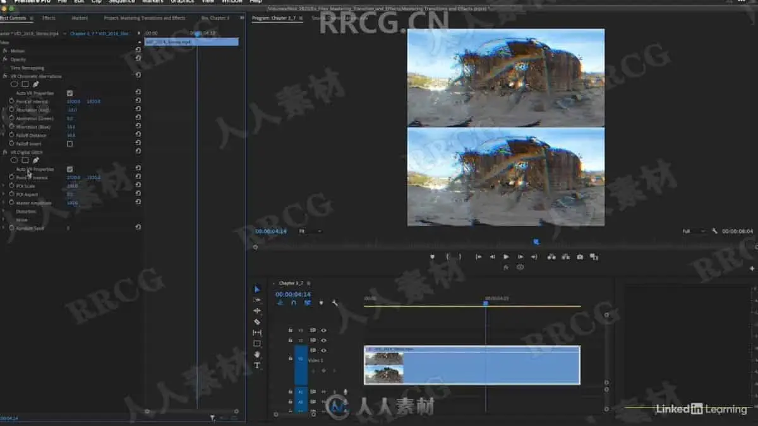This screenshot has width=758, height=426.
Task: Select the Slip tool
Action: pos(257,333)
